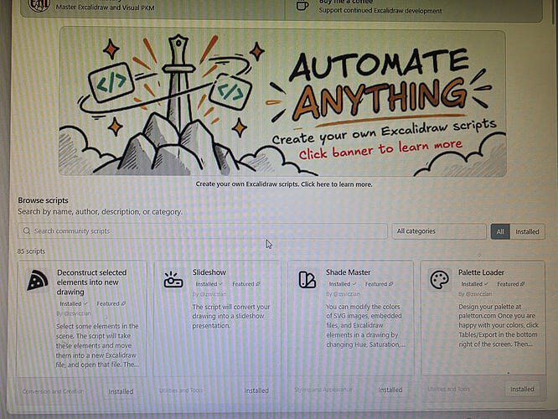Click the logo next to Master Excalidraw

click(x=39, y=5)
